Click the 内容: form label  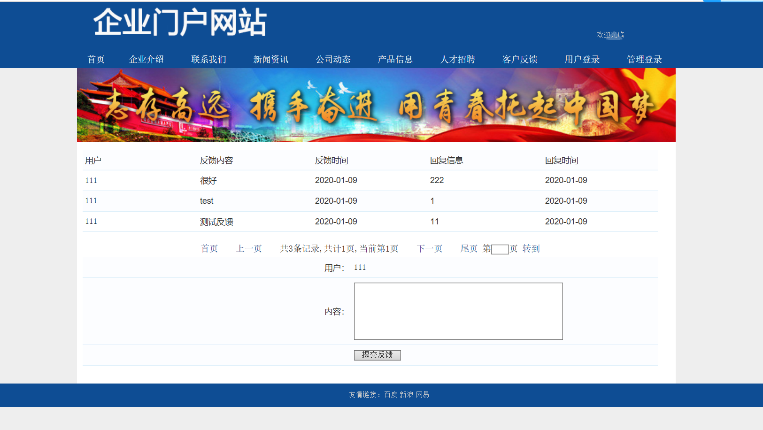[x=334, y=312]
